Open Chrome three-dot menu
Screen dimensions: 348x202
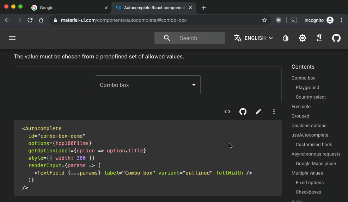[x=341, y=20]
